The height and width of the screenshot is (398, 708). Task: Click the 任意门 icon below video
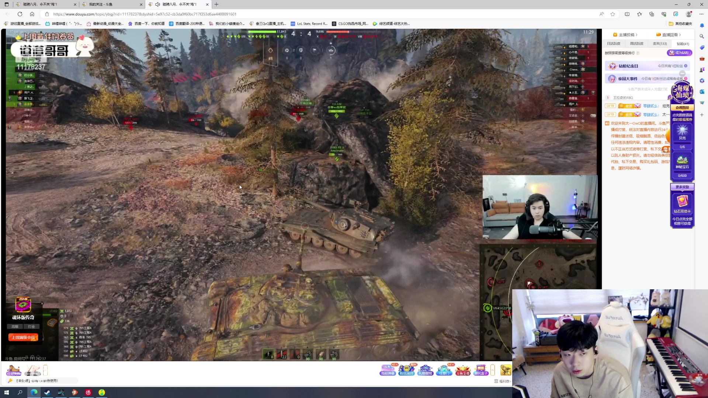tap(444, 370)
